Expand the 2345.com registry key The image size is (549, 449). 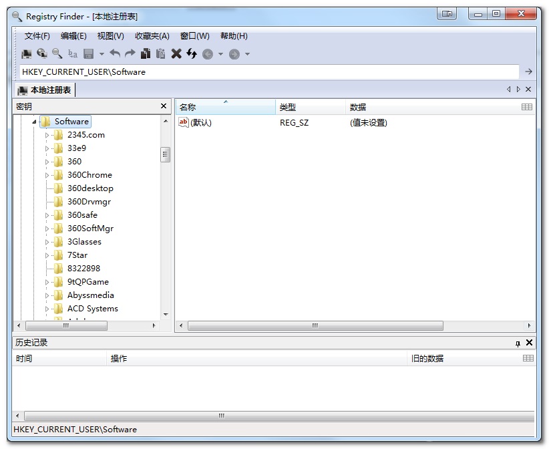[x=47, y=134]
